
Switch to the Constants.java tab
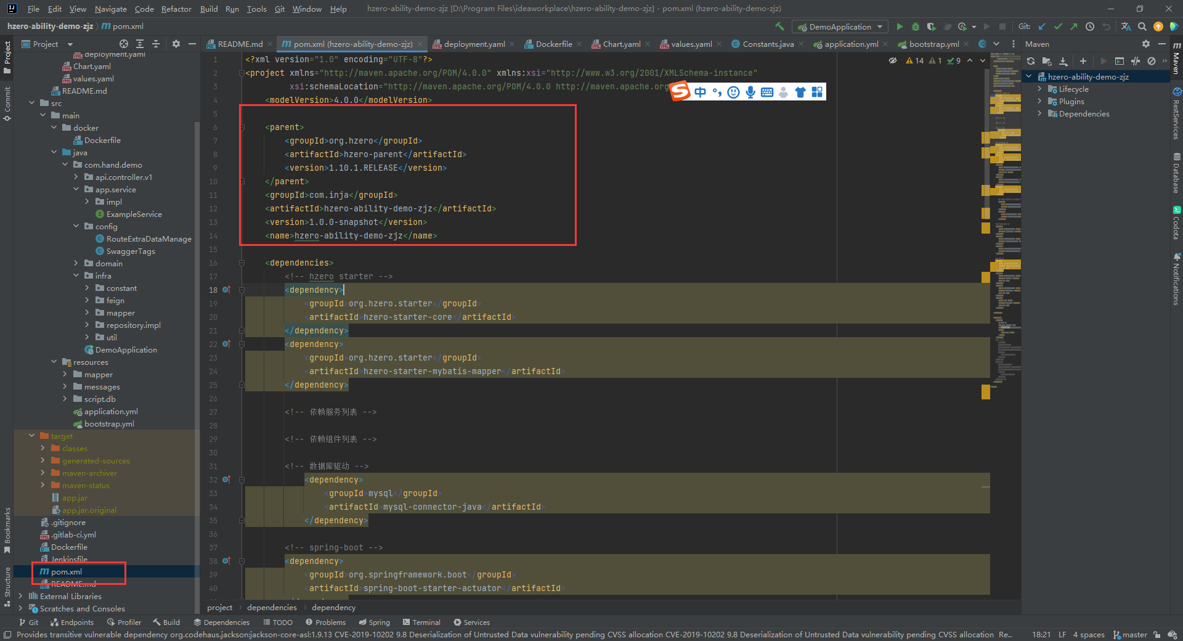point(768,44)
